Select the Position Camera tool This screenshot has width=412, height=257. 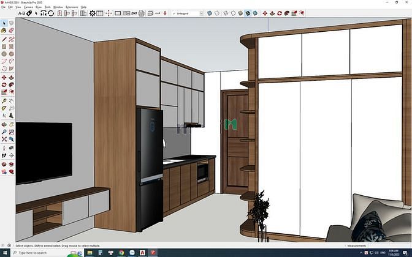pyautogui.click(x=4, y=148)
